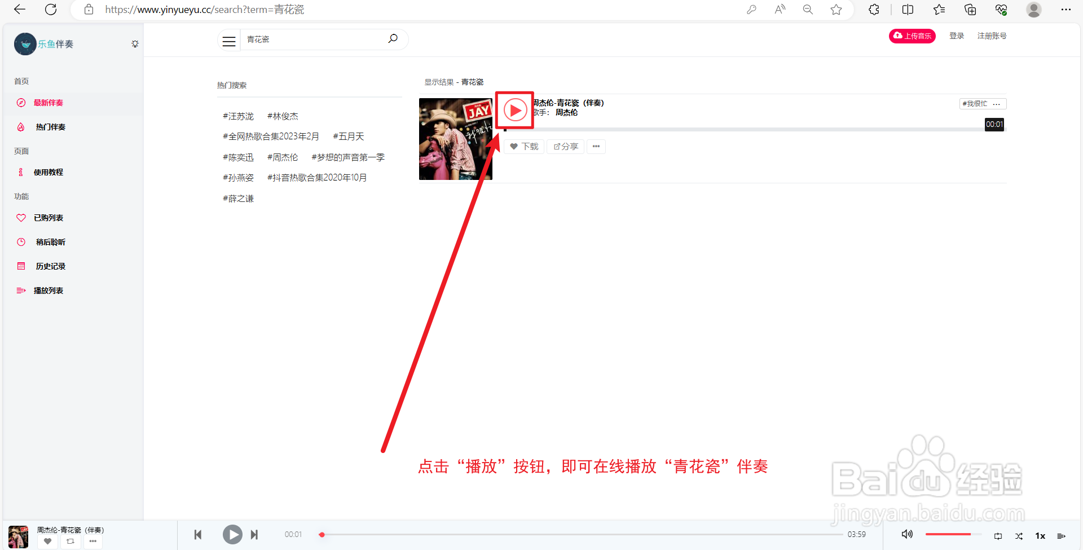Select tag #全网热歌合集2023年2月
The height and width of the screenshot is (550, 1083).
click(x=271, y=137)
